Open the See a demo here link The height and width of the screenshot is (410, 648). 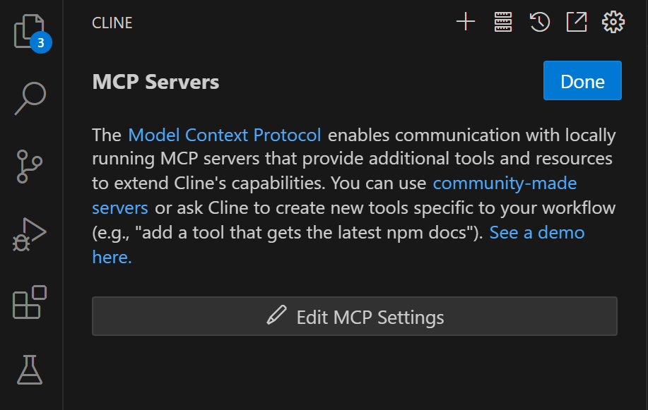coord(537,233)
